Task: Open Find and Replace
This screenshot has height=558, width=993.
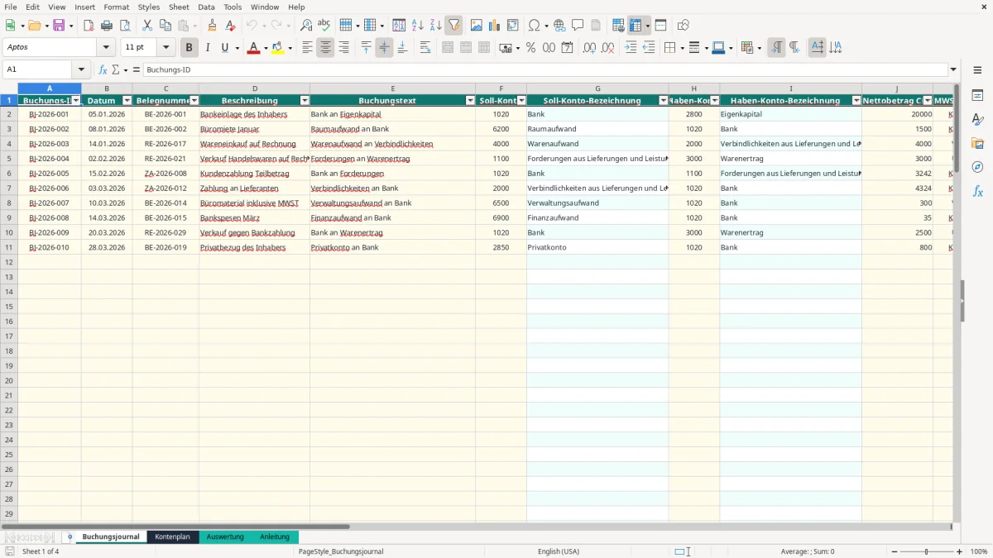Action: pos(306,26)
